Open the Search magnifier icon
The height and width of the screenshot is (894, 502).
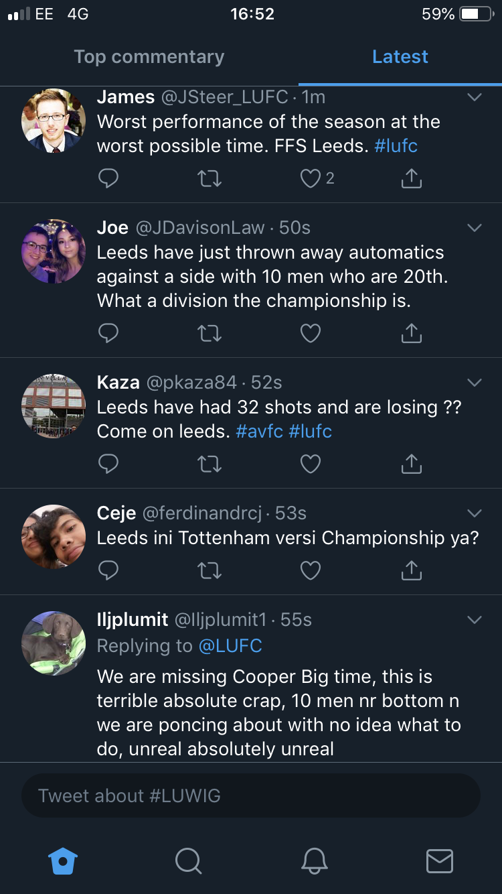tap(188, 860)
